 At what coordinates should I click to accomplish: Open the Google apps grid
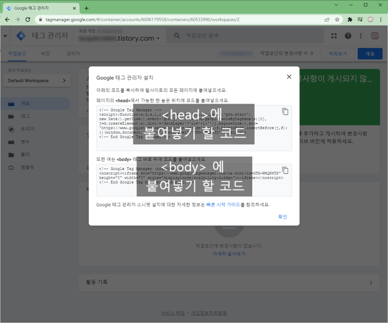(x=334, y=36)
